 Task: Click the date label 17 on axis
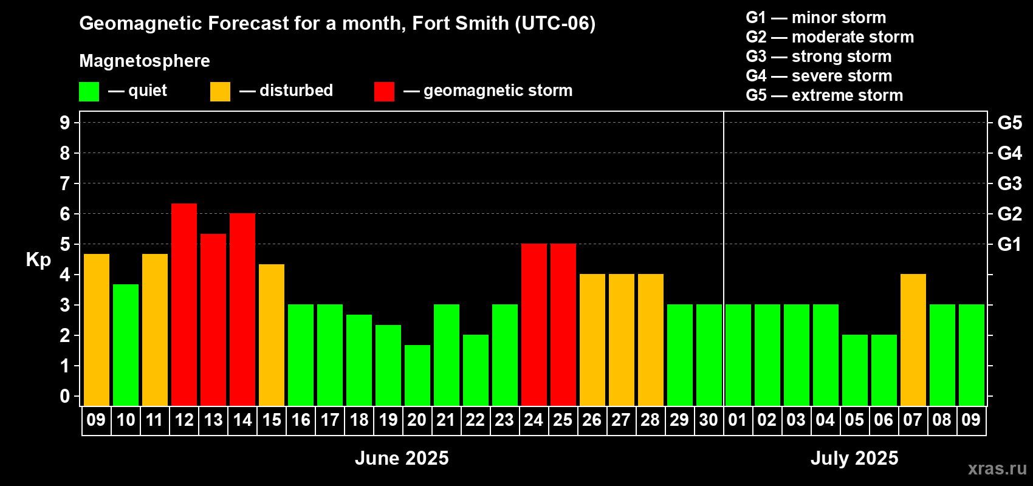(x=330, y=420)
